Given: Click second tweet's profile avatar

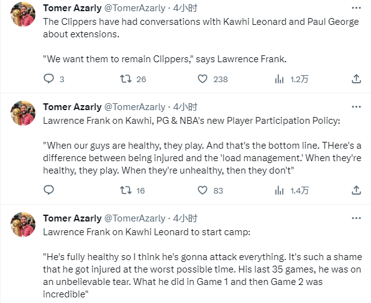Looking at the screenshot, I should [x=23, y=113].
